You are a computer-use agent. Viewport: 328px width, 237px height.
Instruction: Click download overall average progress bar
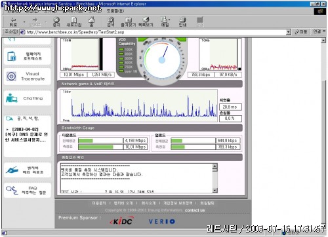tap(100, 141)
